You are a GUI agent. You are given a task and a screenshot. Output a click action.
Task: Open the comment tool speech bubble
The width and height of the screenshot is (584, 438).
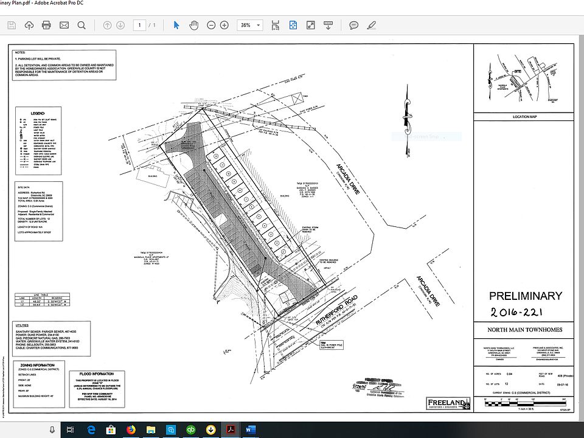pyautogui.click(x=353, y=25)
